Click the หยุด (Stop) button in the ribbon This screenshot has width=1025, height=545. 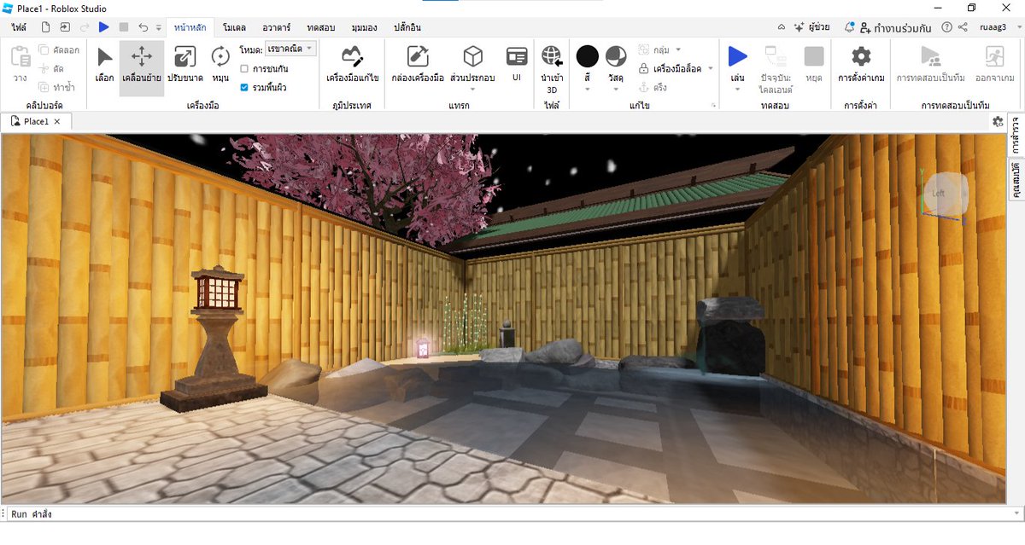click(x=814, y=65)
